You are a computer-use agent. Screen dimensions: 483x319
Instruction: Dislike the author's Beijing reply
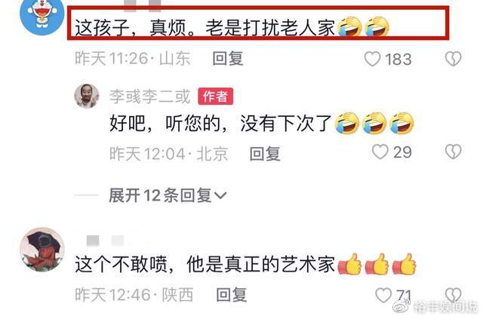pos(453,152)
